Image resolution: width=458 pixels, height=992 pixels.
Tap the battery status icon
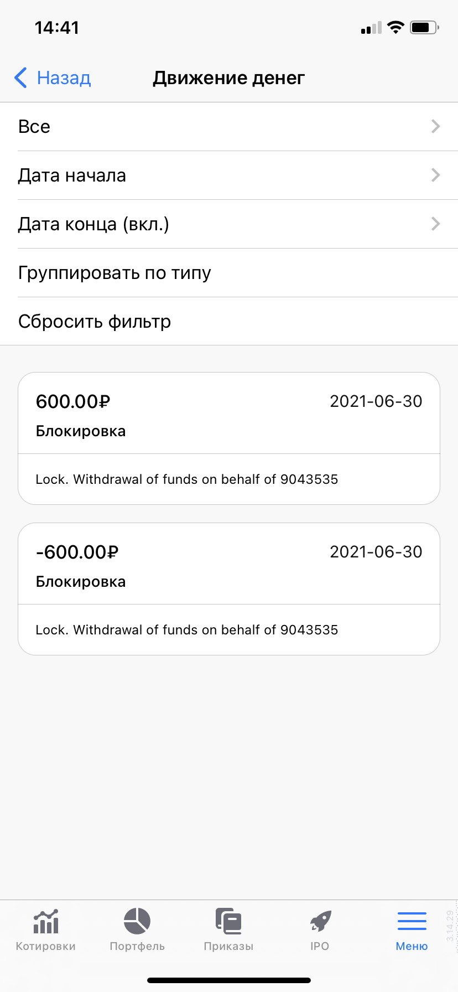click(x=424, y=27)
